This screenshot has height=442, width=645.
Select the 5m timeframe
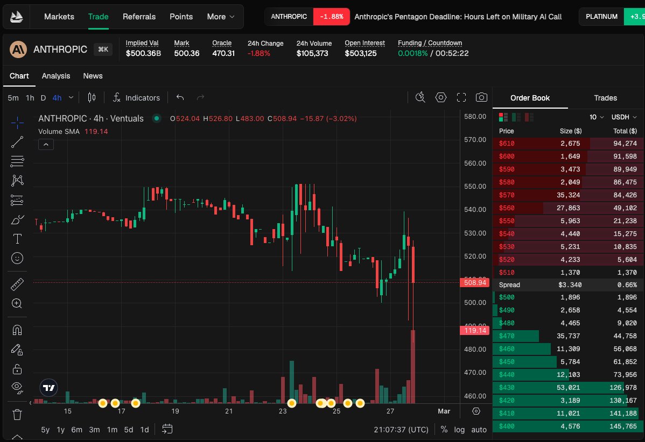pos(13,98)
